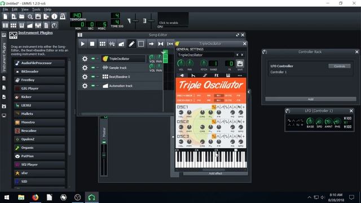Screen dimensions: 361x203
Task: Play the song in Song-Editor
Action: (83, 44)
